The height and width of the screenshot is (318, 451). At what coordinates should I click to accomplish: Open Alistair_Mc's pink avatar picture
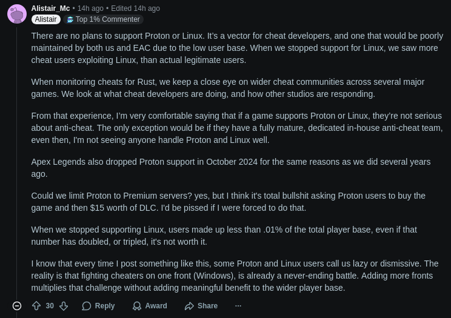click(x=17, y=13)
